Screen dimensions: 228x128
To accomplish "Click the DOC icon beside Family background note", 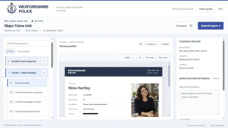I will point(11,111).
